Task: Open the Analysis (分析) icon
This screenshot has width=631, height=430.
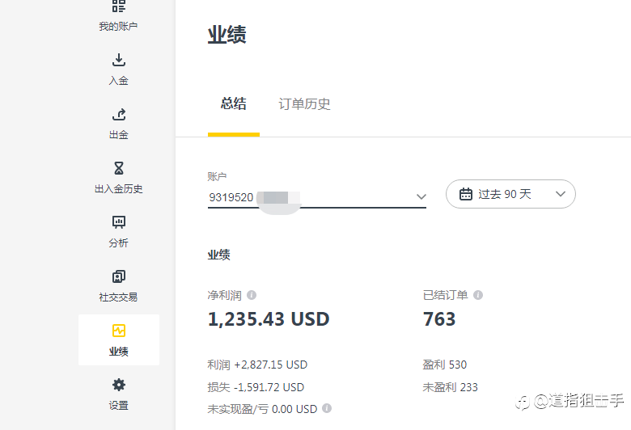Action: pyautogui.click(x=119, y=222)
